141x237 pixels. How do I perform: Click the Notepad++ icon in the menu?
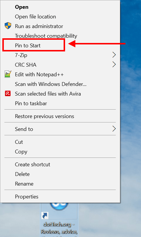[8, 74]
